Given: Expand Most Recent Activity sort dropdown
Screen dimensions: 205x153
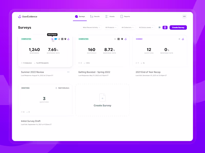Looking at the screenshot, I should [91, 28].
